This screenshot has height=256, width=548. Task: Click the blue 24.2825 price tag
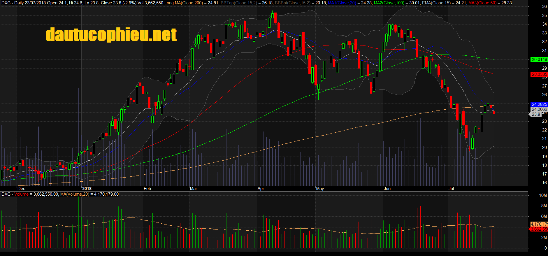coord(539,104)
